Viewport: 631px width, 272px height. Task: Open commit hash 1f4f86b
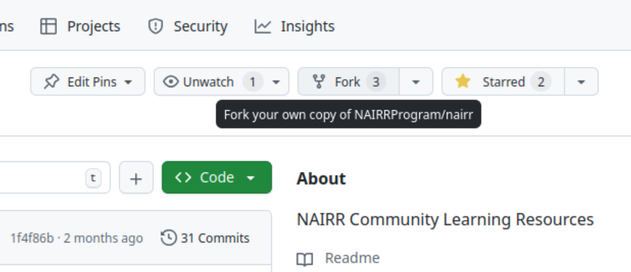pyautogui.click(x=32, y=238)
